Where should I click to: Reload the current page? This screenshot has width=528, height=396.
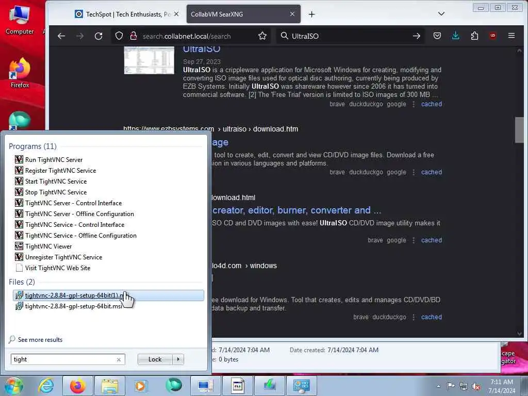coord(98,36)
